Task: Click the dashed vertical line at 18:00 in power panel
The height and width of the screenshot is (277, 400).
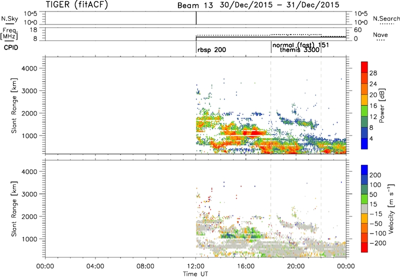Action: pyautogui.click(x=270, y=105)
